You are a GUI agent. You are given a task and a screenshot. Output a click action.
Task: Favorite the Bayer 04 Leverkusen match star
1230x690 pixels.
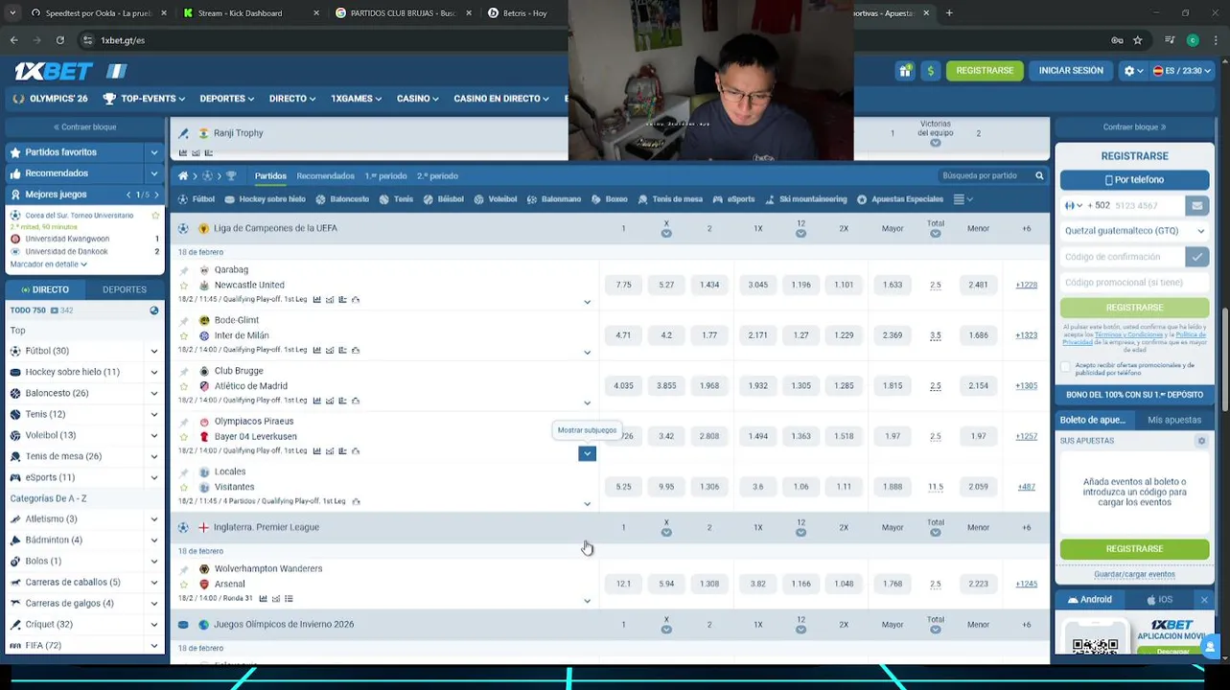tap(184, 437)
